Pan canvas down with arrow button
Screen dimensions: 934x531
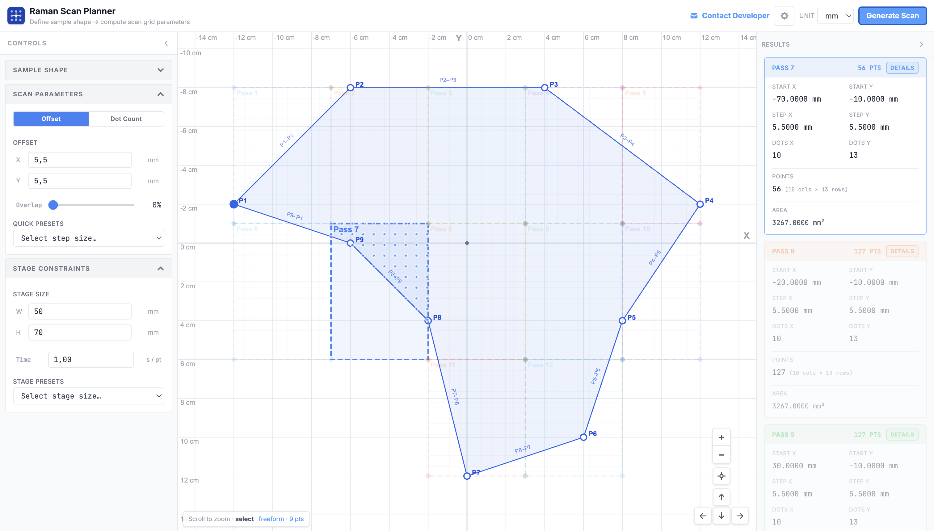(x=721, y=516)
